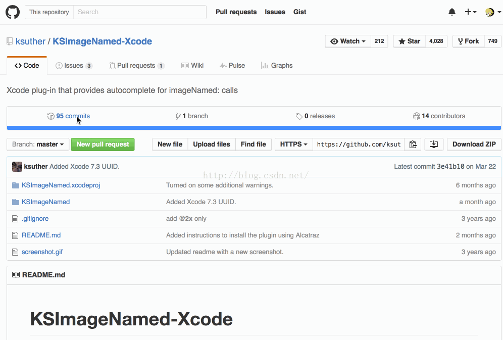Viewport: 503px width, 340px height.
Task: Open the notifications bell
Action: click(x=452, y=12)
